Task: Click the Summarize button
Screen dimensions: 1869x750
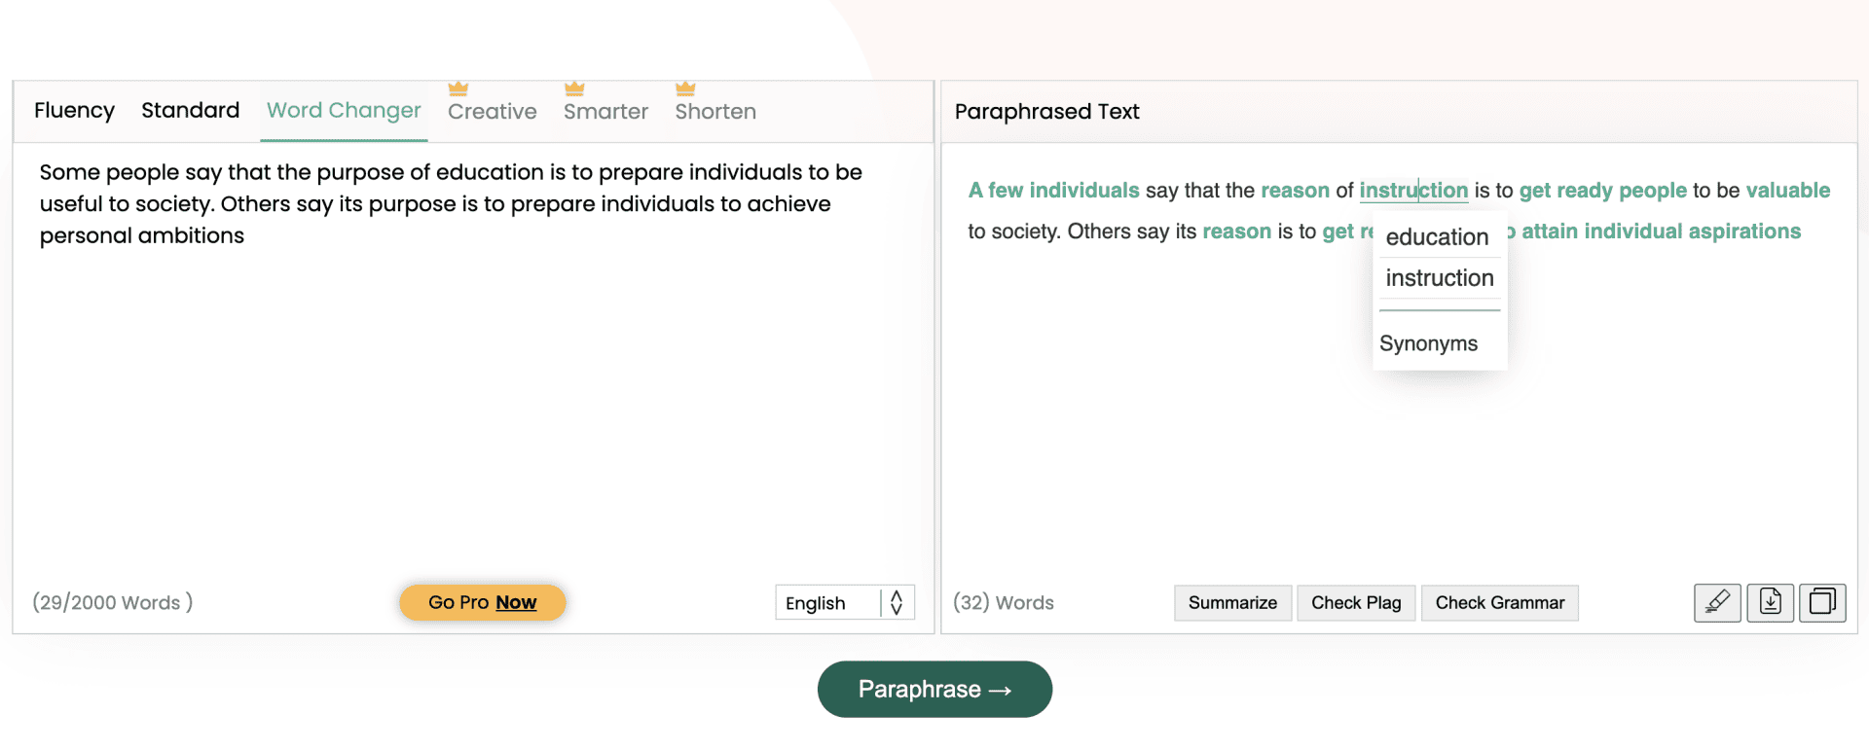Action: point(1232,603)
